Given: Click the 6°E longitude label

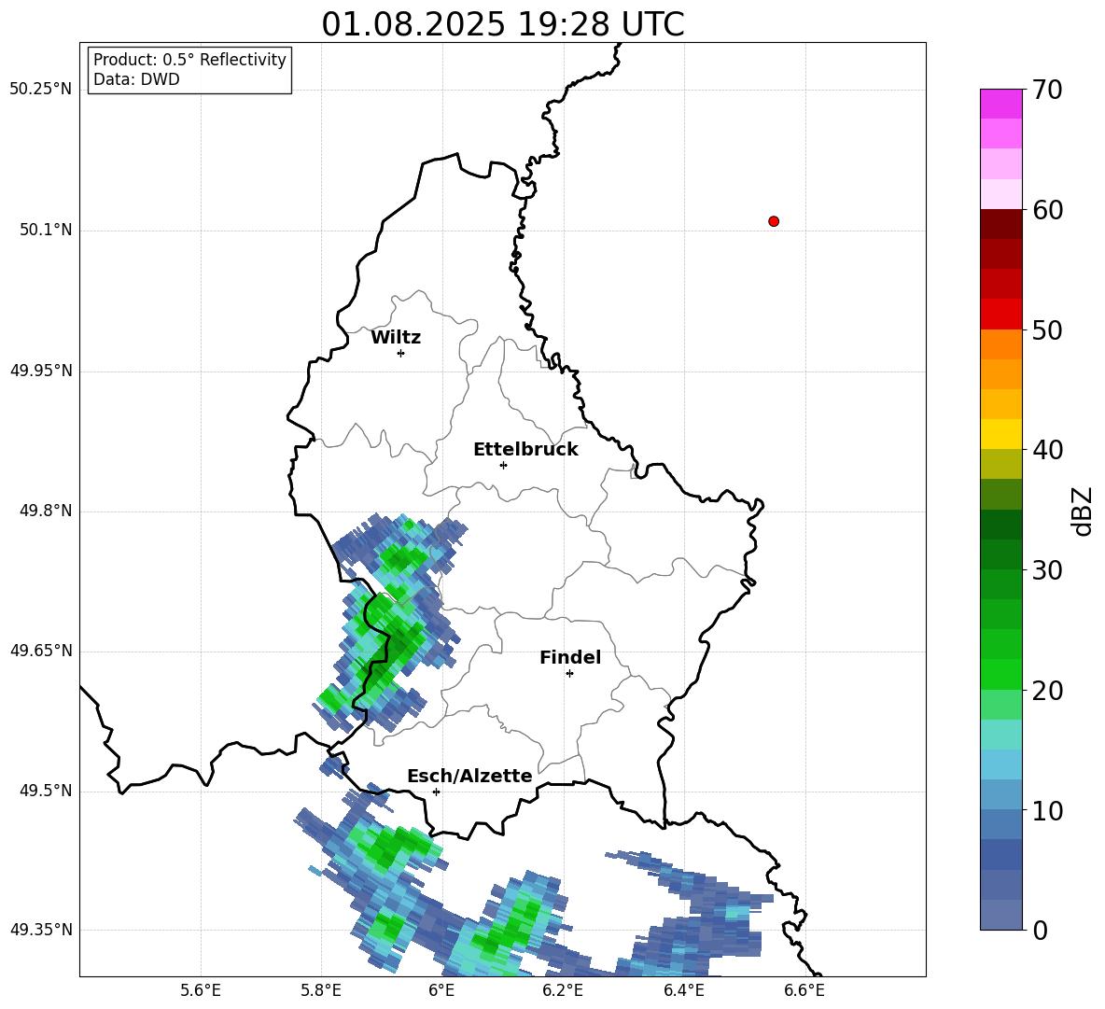Looking at the screenshot, I should 441,991.
